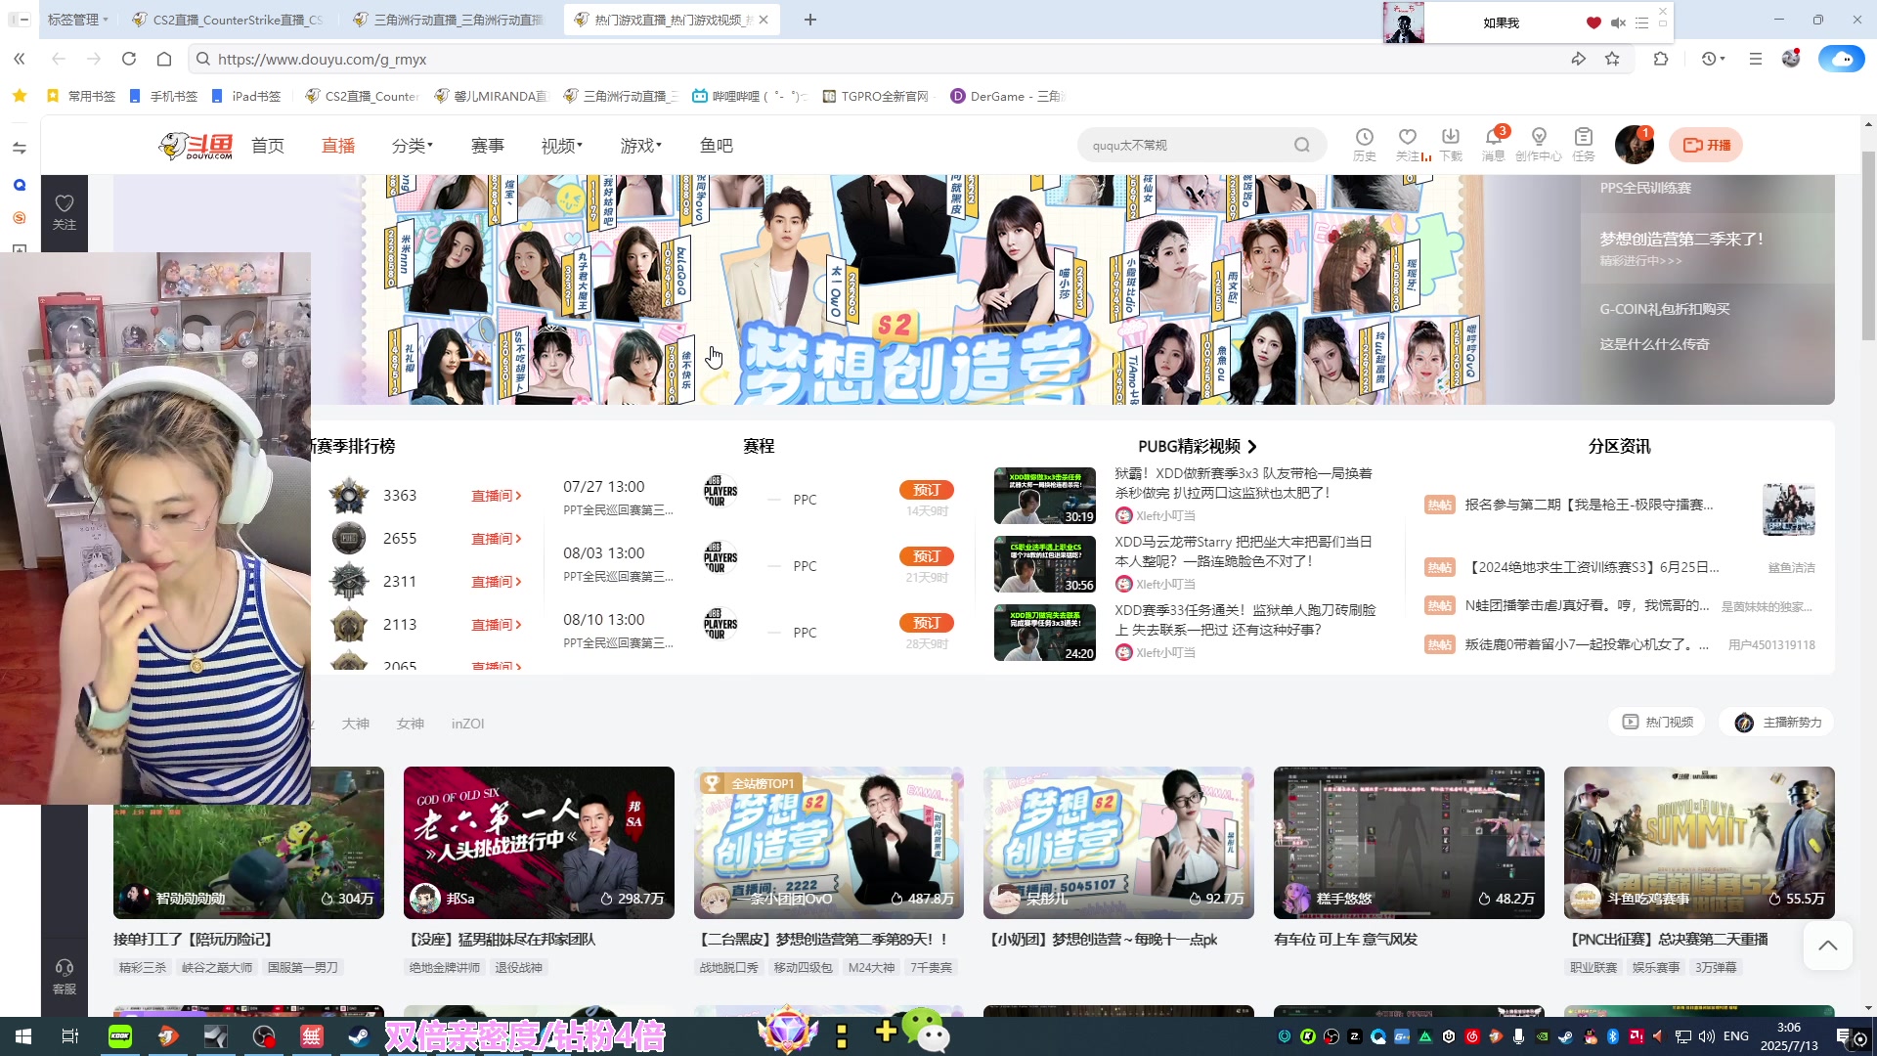Expand the 分类 dropdown in navigation
This screenshot has height=1056, width=1877.
tap(412, 146)
